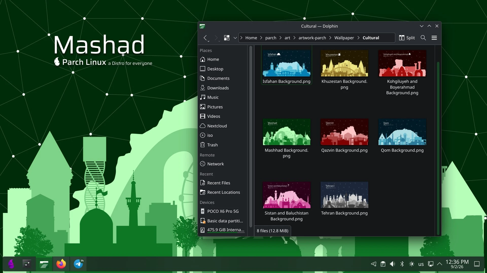Select Isfahan Background.png thumbnail
The image size is (487, 273).
[286, 63]
